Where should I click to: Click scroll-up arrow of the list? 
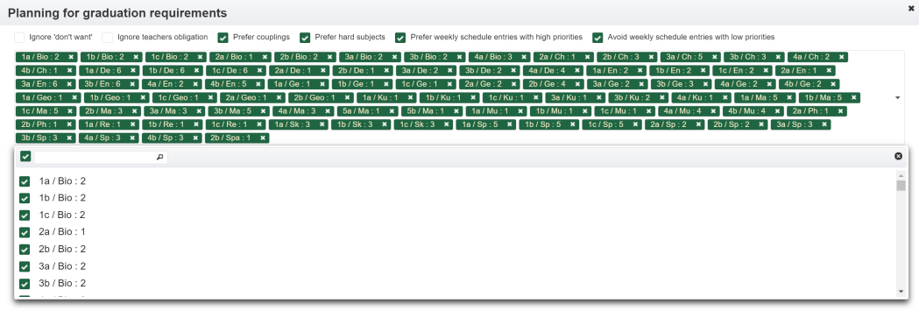point(901,175)
